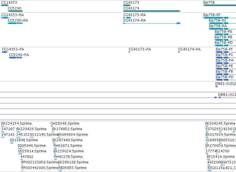Click the EC32140.5prime EST label
Screen dimensions: 236x172
[x=44, y=135]
